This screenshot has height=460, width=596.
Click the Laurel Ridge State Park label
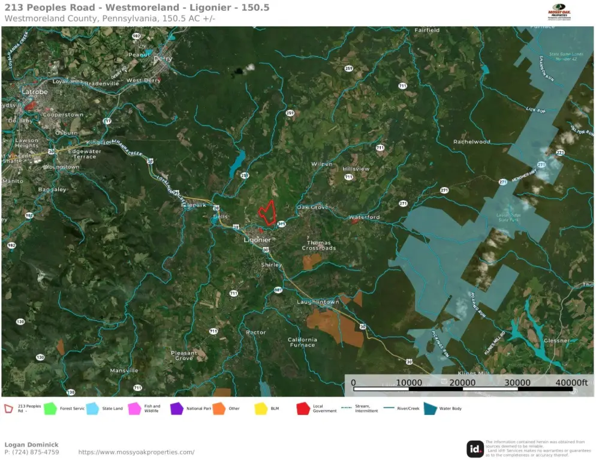click(508, 218)
